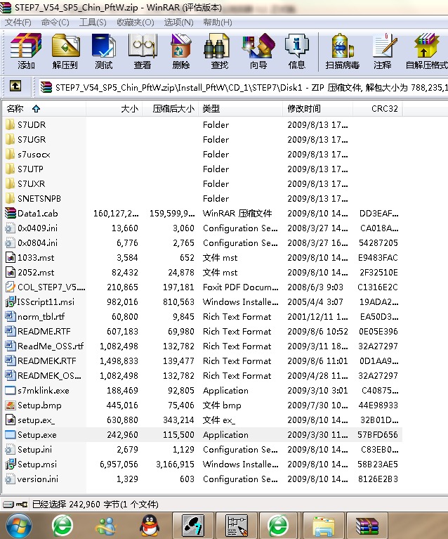Go up one folder level button
448x539 pixels.
click(x=15, y=86)
